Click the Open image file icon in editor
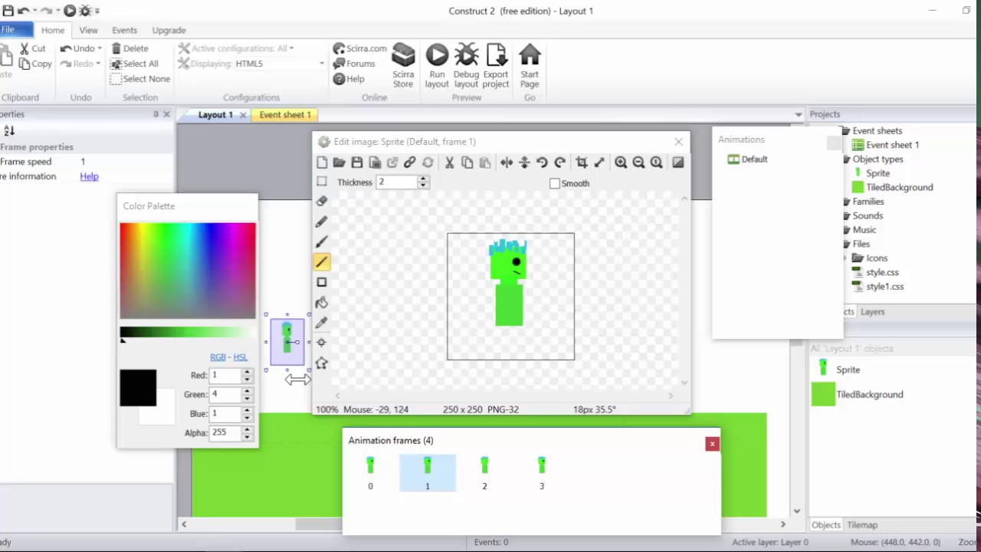Viewport: 981px width, 552px height. pyautogui.click(x=339, y=163)
